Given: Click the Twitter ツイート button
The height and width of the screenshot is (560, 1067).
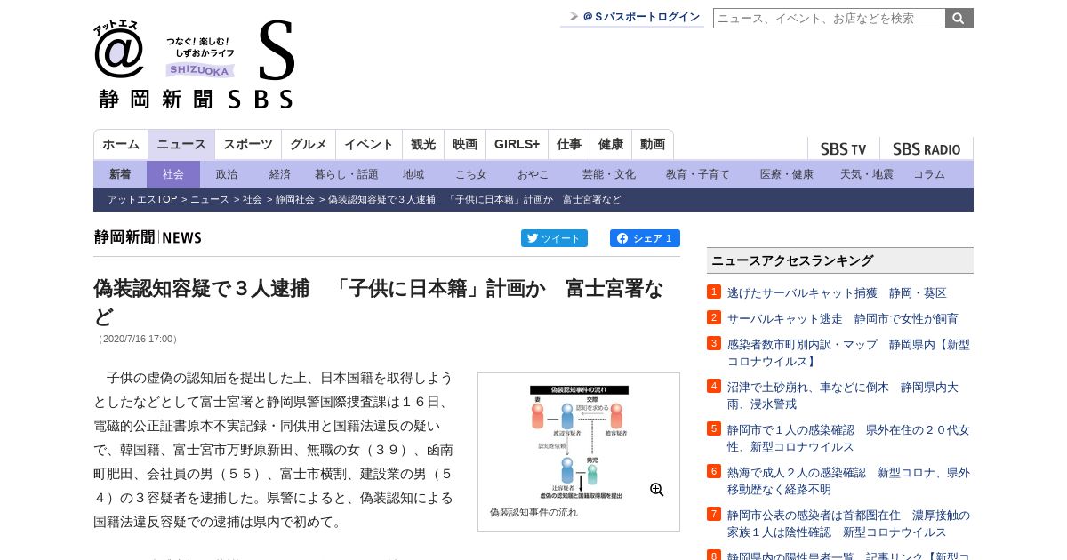Looking at the screenshot, I should (x=554, y=238).
